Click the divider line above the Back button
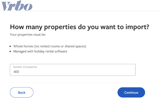Viewport: 161px width, 101px height. (x=77, y=83)
